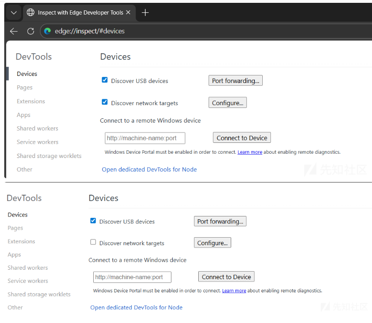Viewport: 372px width, 323px height.
Task: Open the Learn more link in the Edge window
Action: point(250,152)
